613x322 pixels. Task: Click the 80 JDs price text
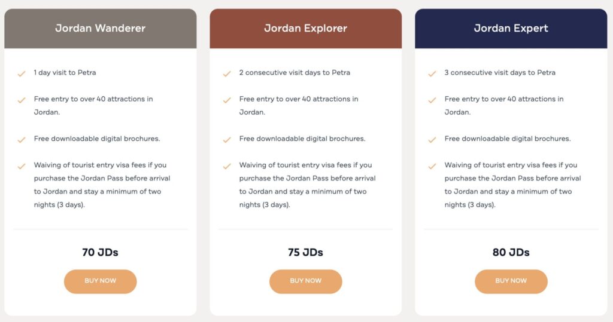(511, 252)
